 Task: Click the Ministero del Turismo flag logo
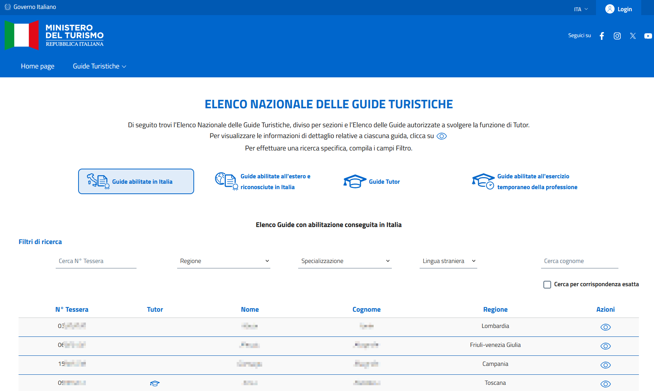coord(22,35)
